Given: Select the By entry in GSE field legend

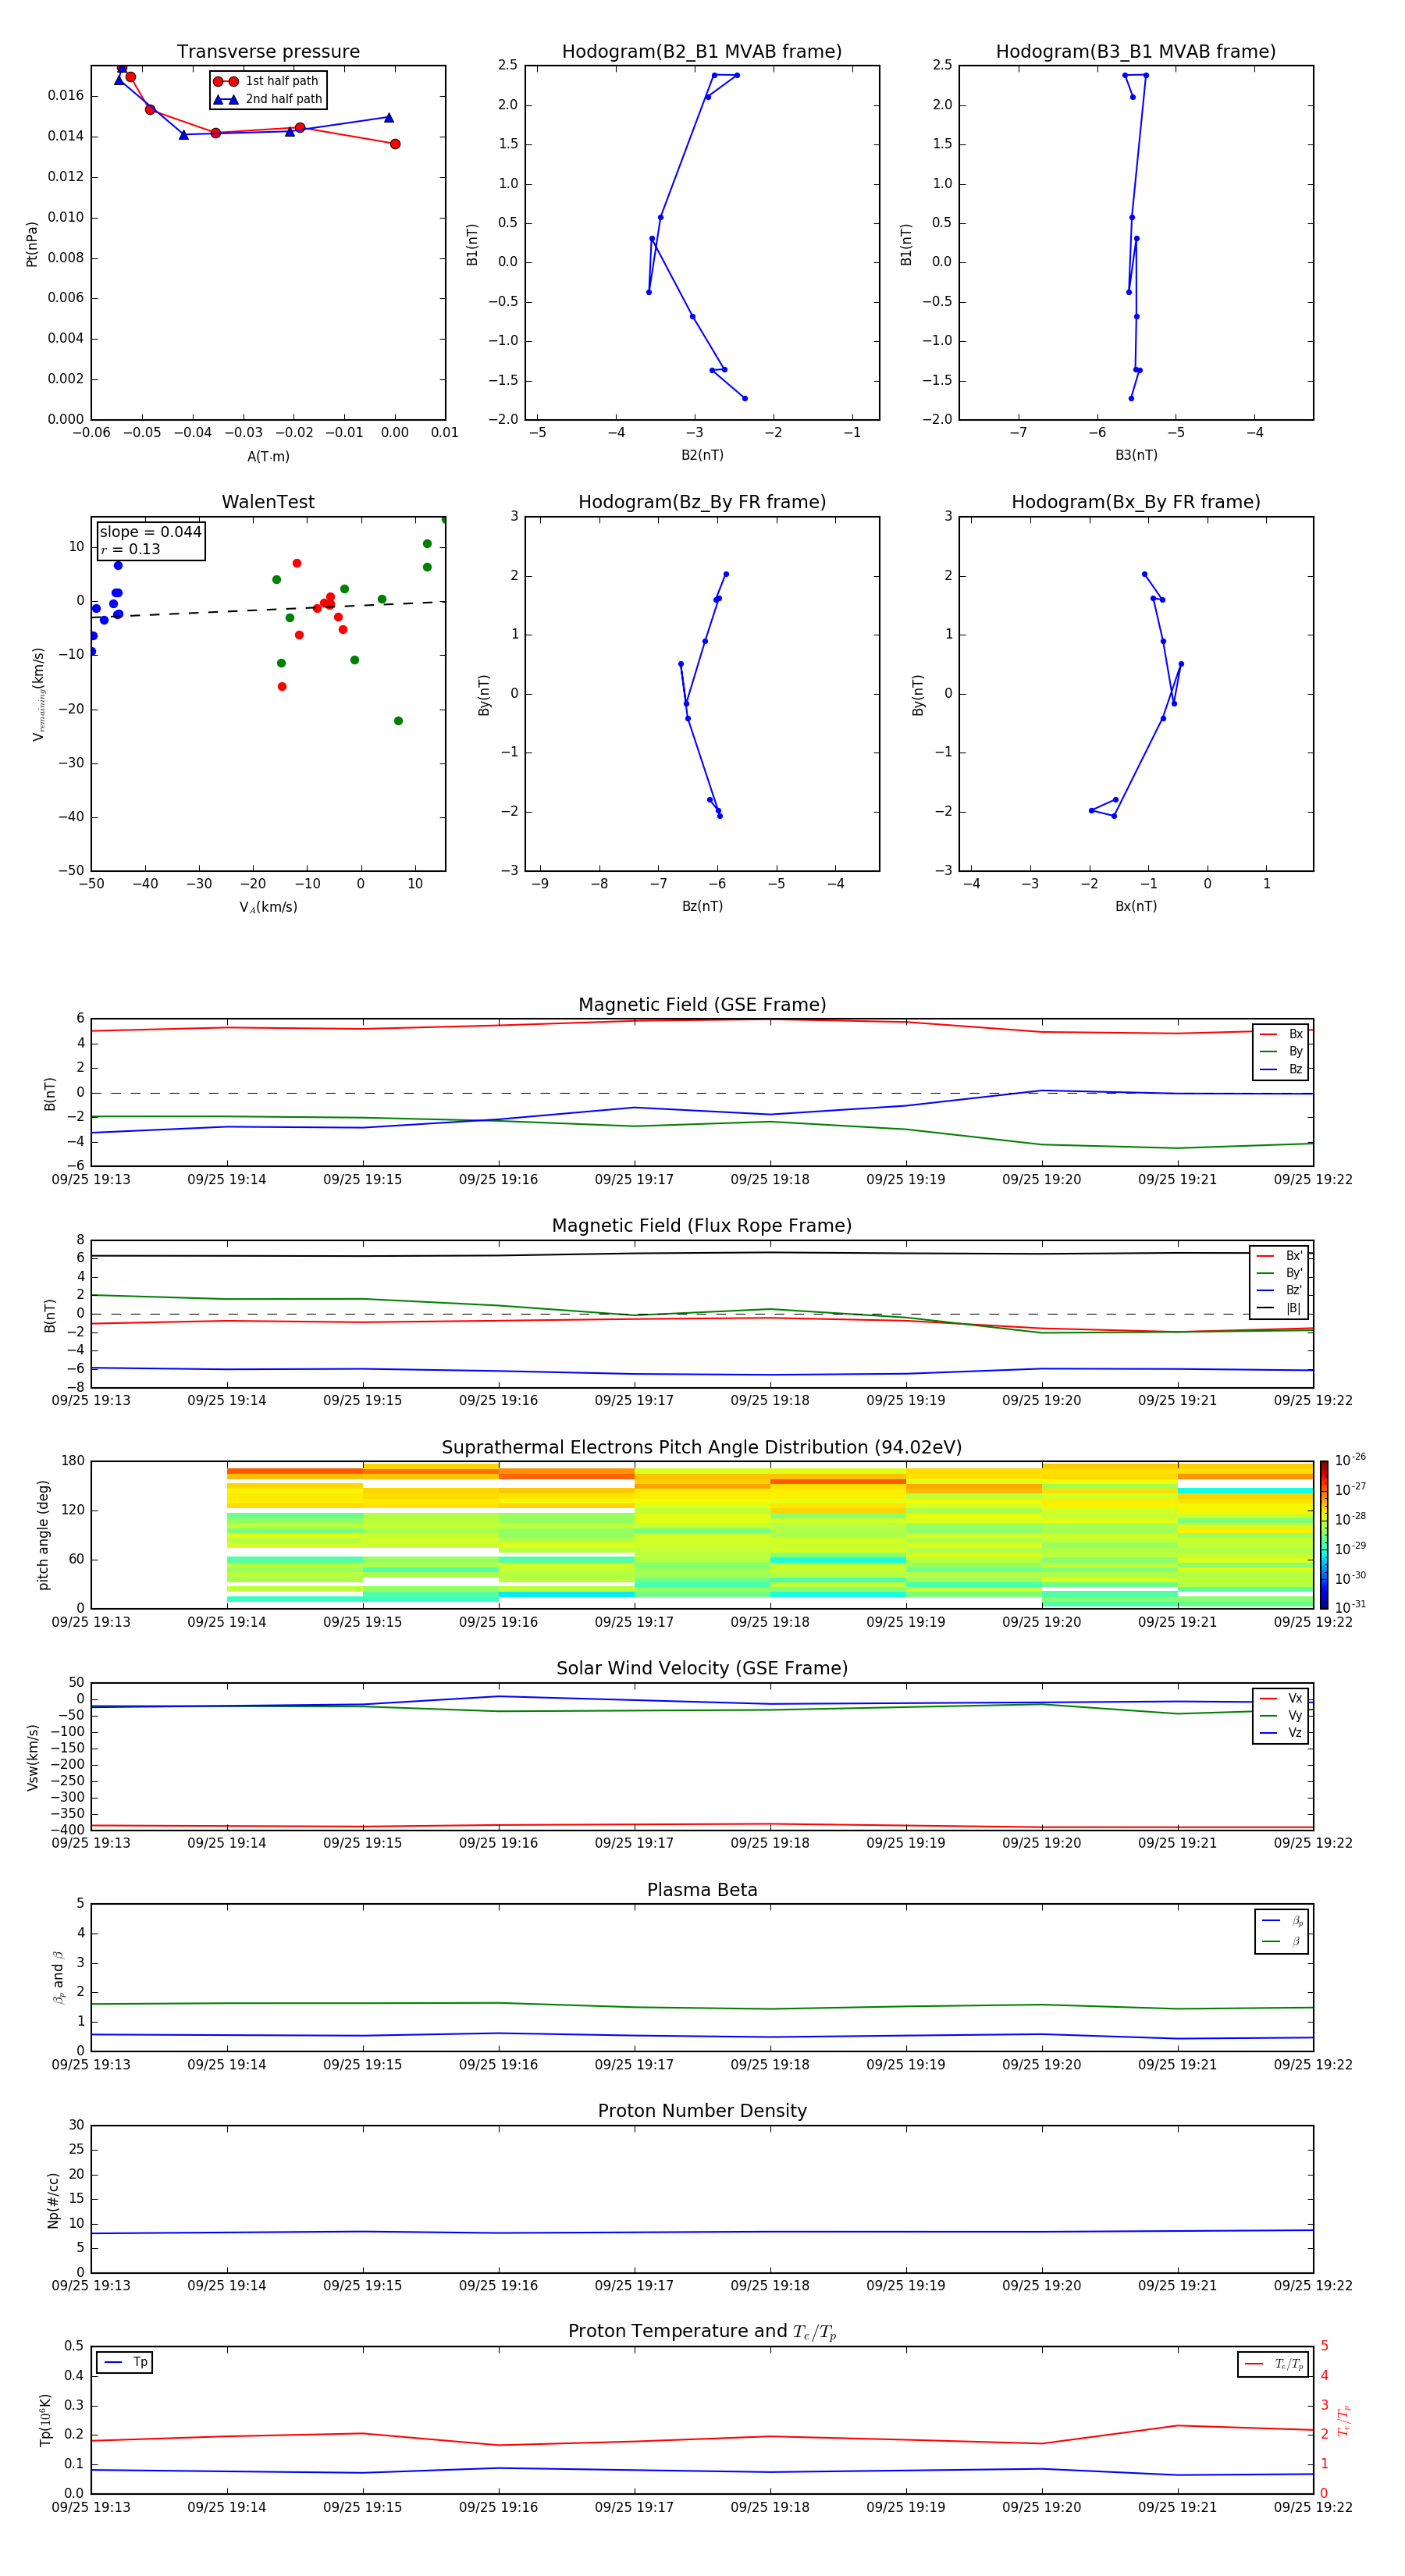Looking at the screenshot, I should click(x=1281, y=1051).
